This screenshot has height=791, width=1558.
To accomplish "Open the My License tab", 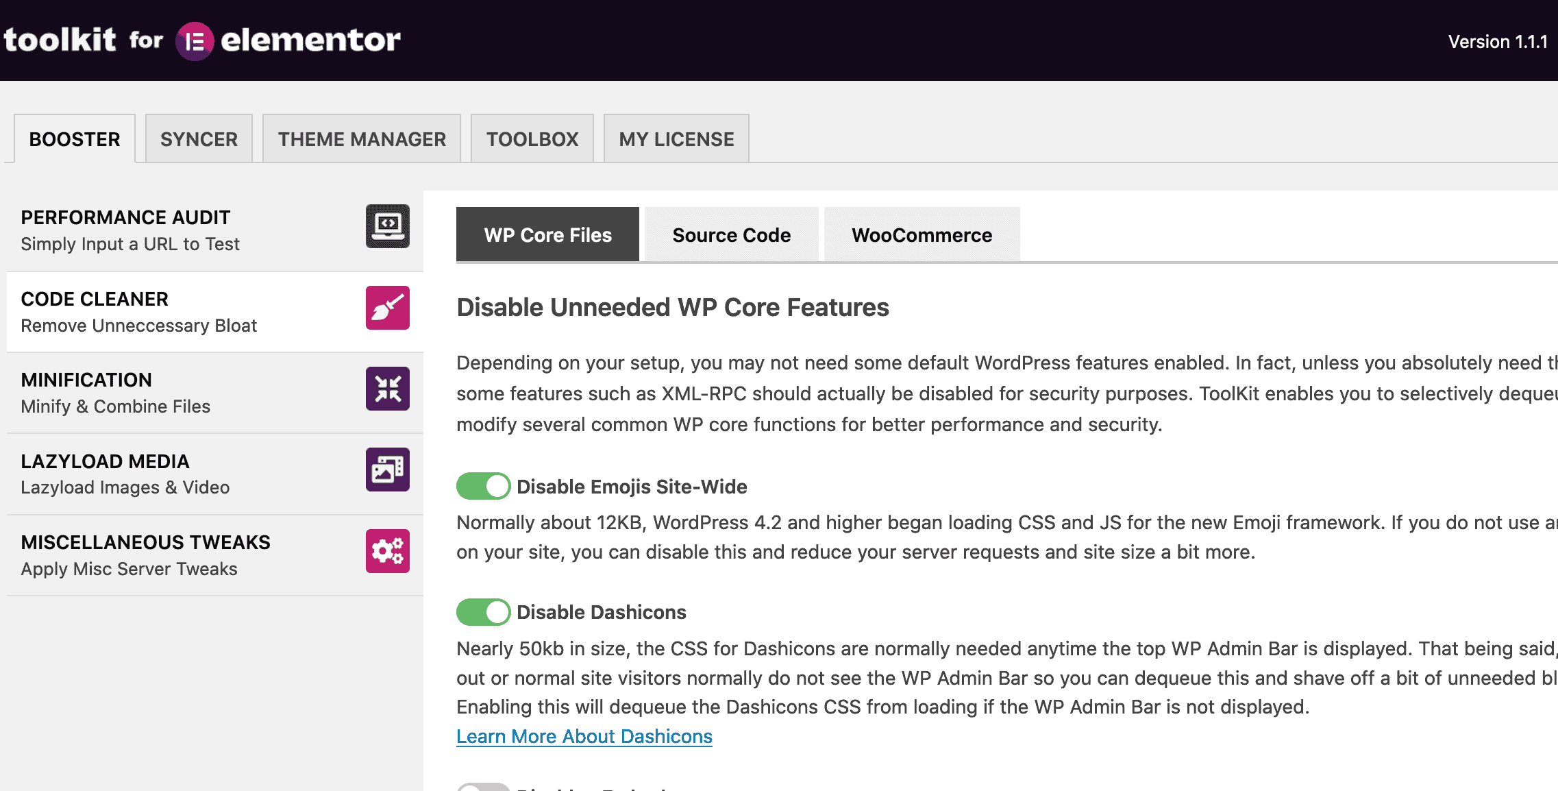I will point(676,138).
